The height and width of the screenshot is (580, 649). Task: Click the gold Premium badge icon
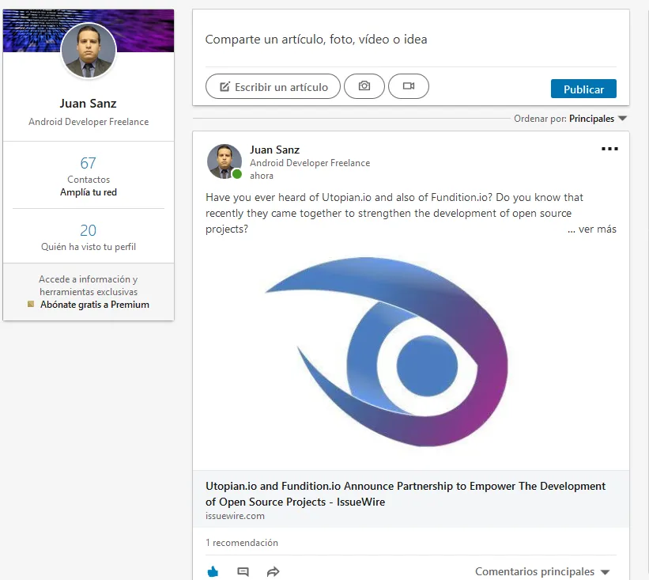pyautogui.click(x=31, y=304)
